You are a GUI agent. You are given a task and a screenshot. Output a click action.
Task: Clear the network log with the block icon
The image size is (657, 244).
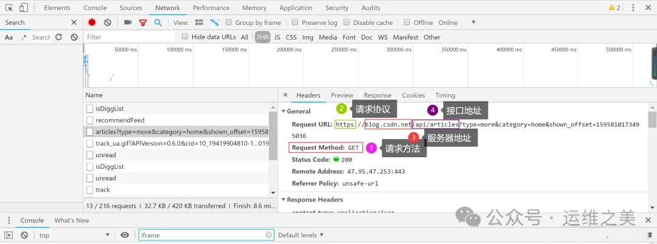(x=108, y=22)
